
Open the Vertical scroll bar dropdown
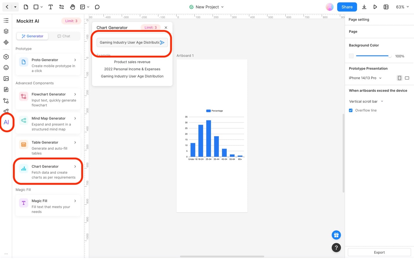click(366, 101)
